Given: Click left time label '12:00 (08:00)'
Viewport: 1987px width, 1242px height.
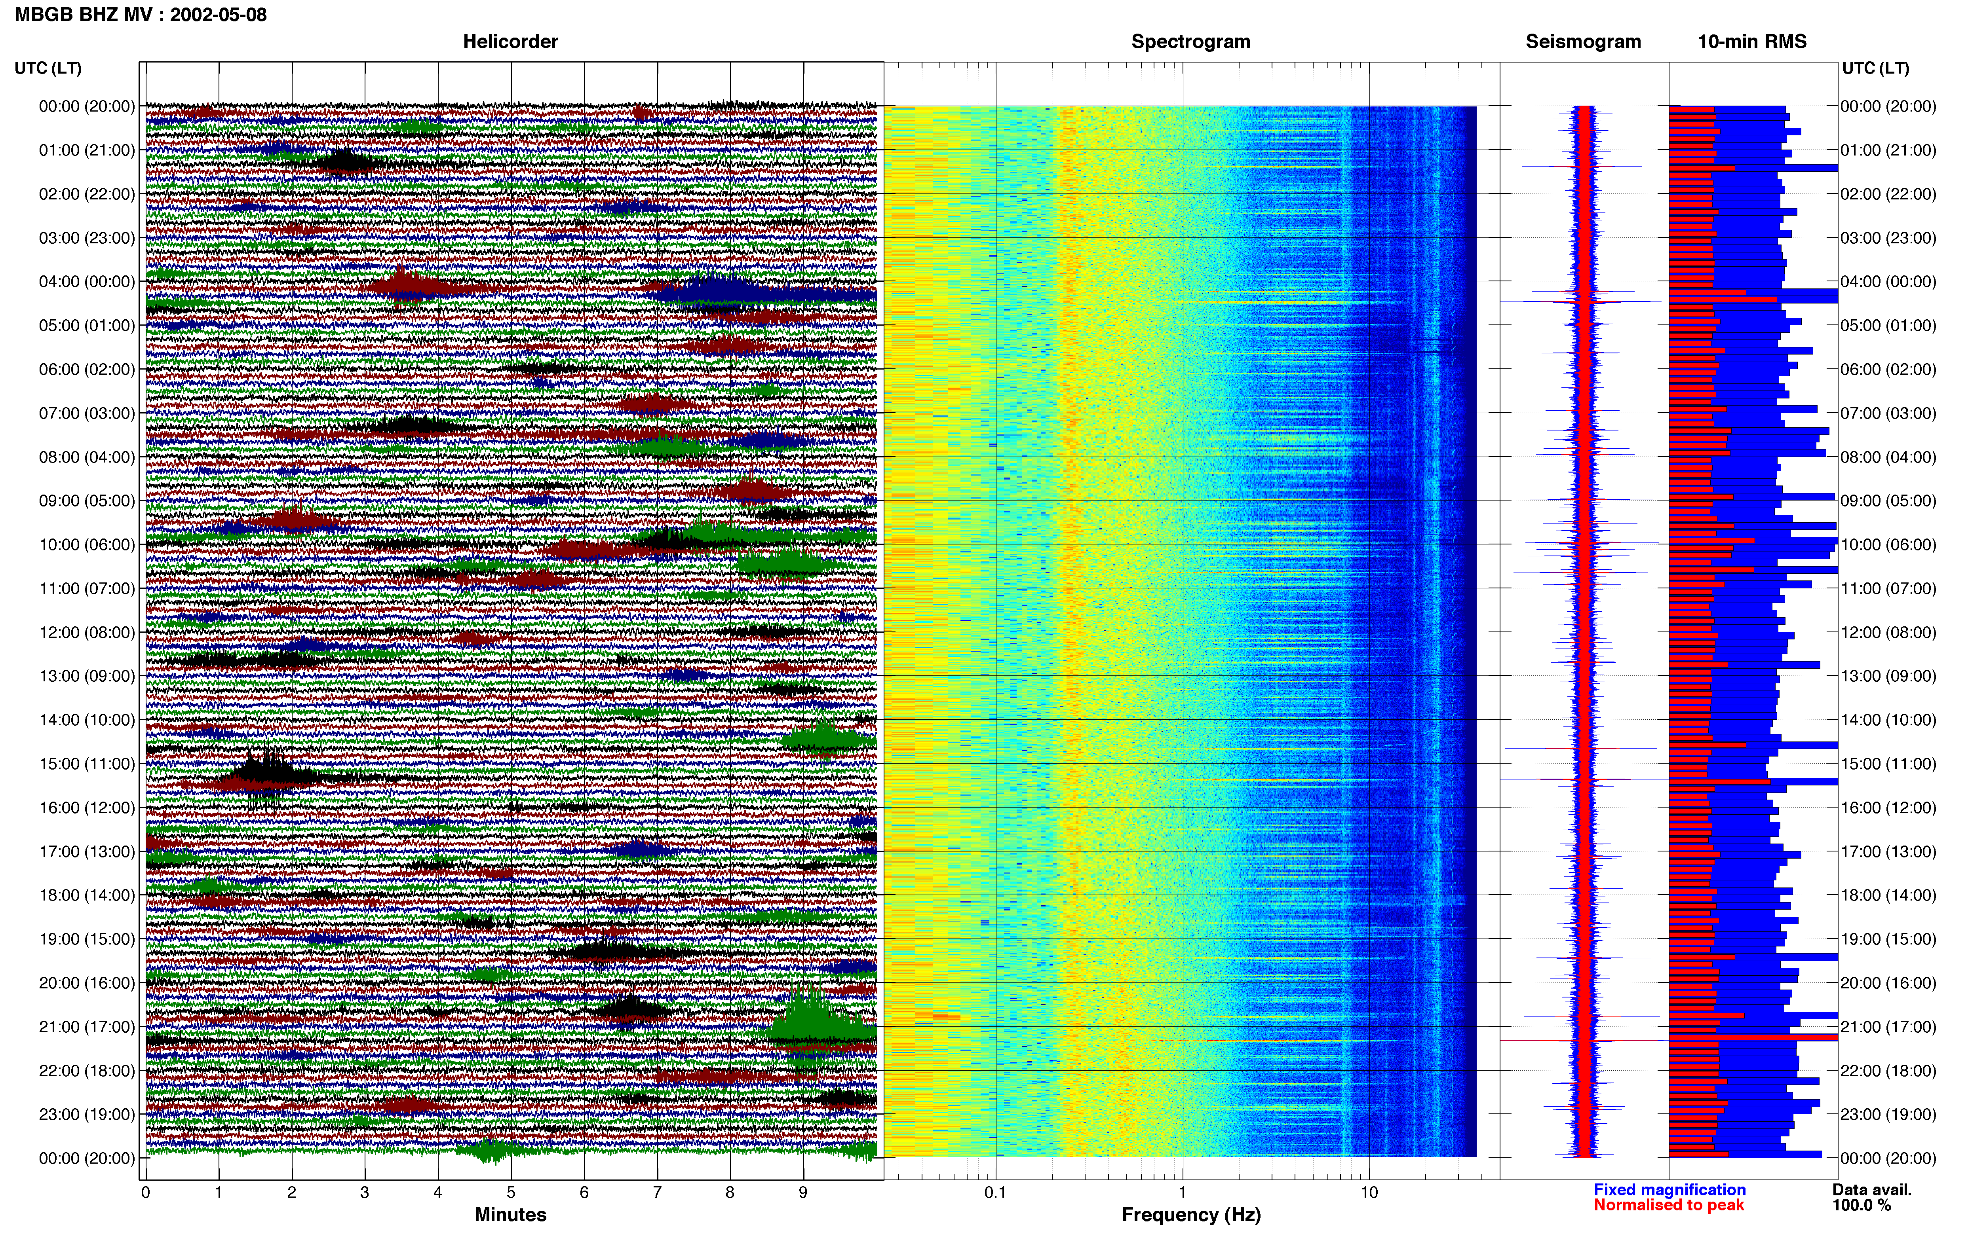Looking at the screenshot, I should 86,633.
